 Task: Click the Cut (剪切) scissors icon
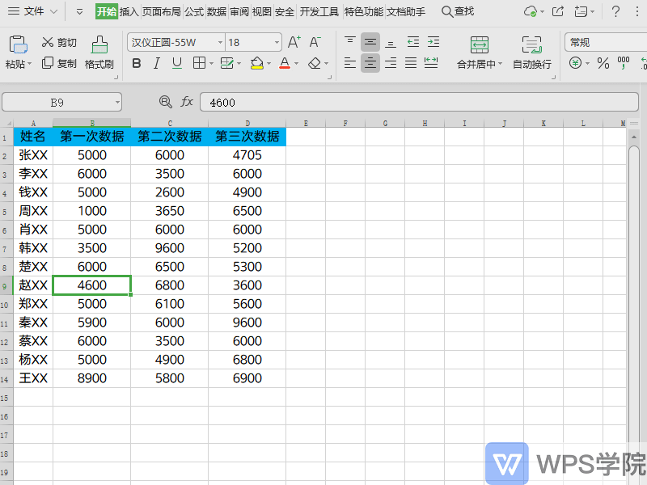pyautogui.click(x=48, y=43)
